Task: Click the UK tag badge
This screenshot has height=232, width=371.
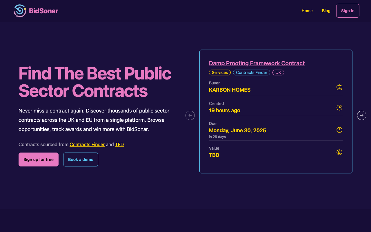Action: click(x=278, y=72)
